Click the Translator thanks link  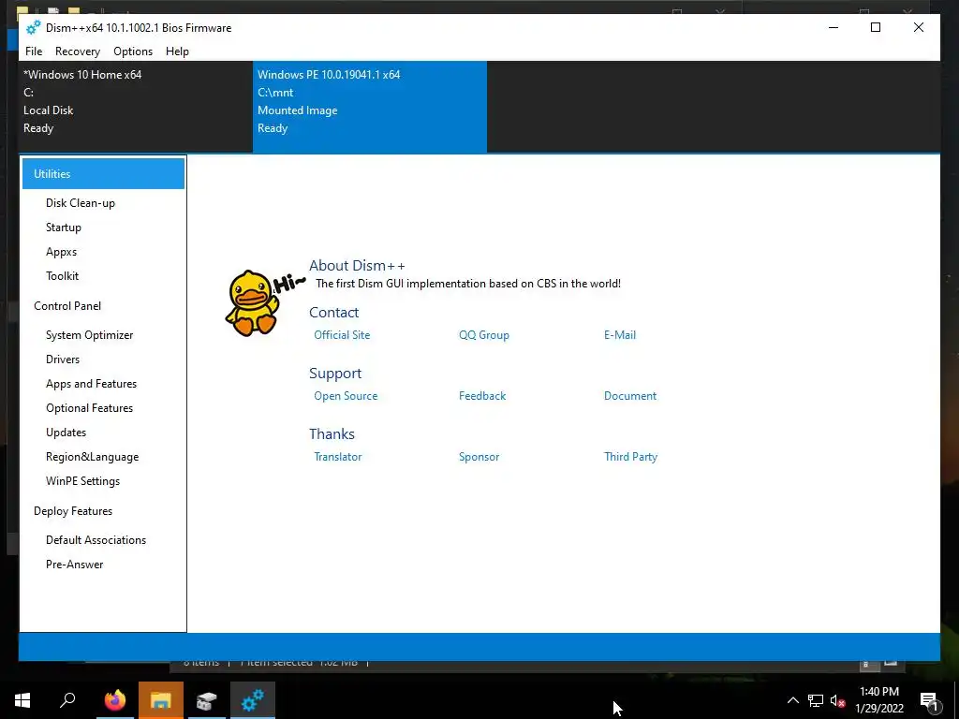[337, 457]
